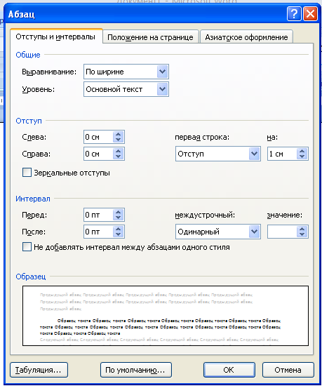Select the Отступы и интервалы tab
This screenshot has height=386, width=322.
point(56,36)
